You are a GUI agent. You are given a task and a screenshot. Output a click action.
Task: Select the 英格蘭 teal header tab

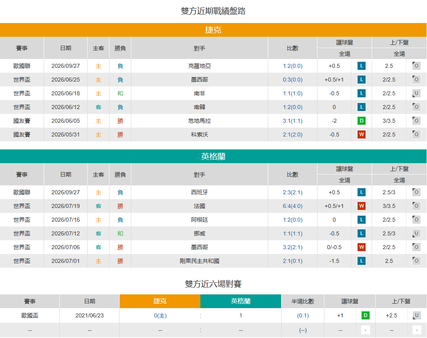click(x=213, y=156)
